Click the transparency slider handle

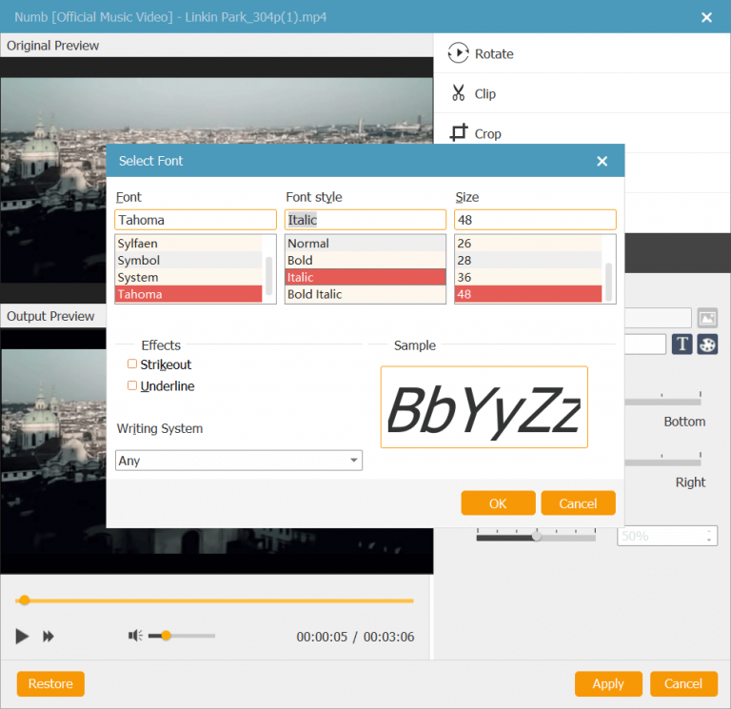[537, 537]
